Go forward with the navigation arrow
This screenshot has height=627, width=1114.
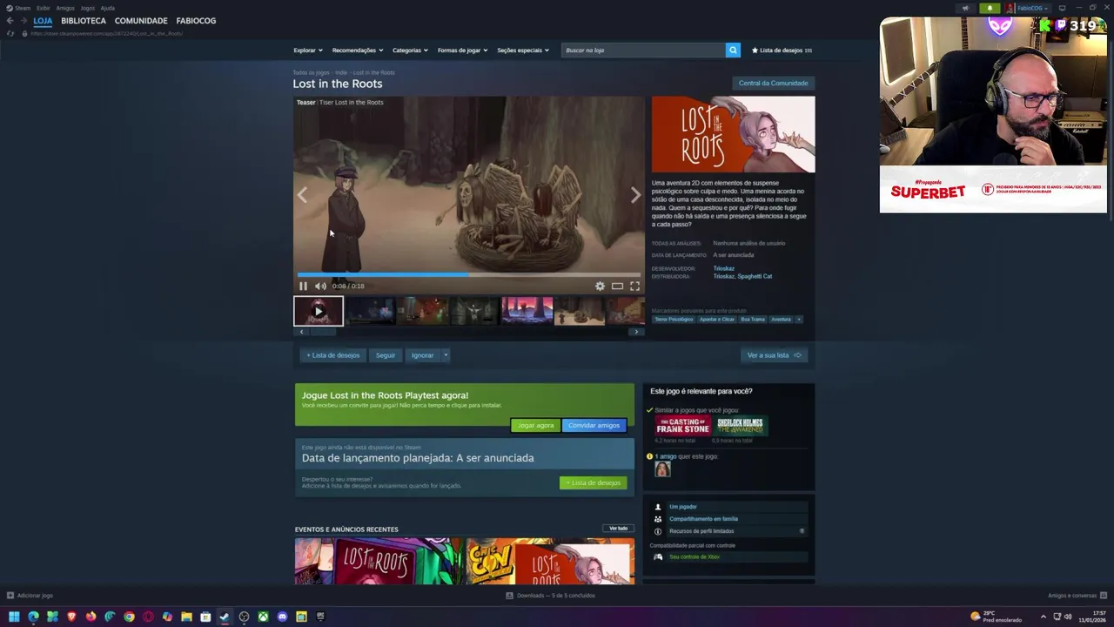[x=23, y=20]
